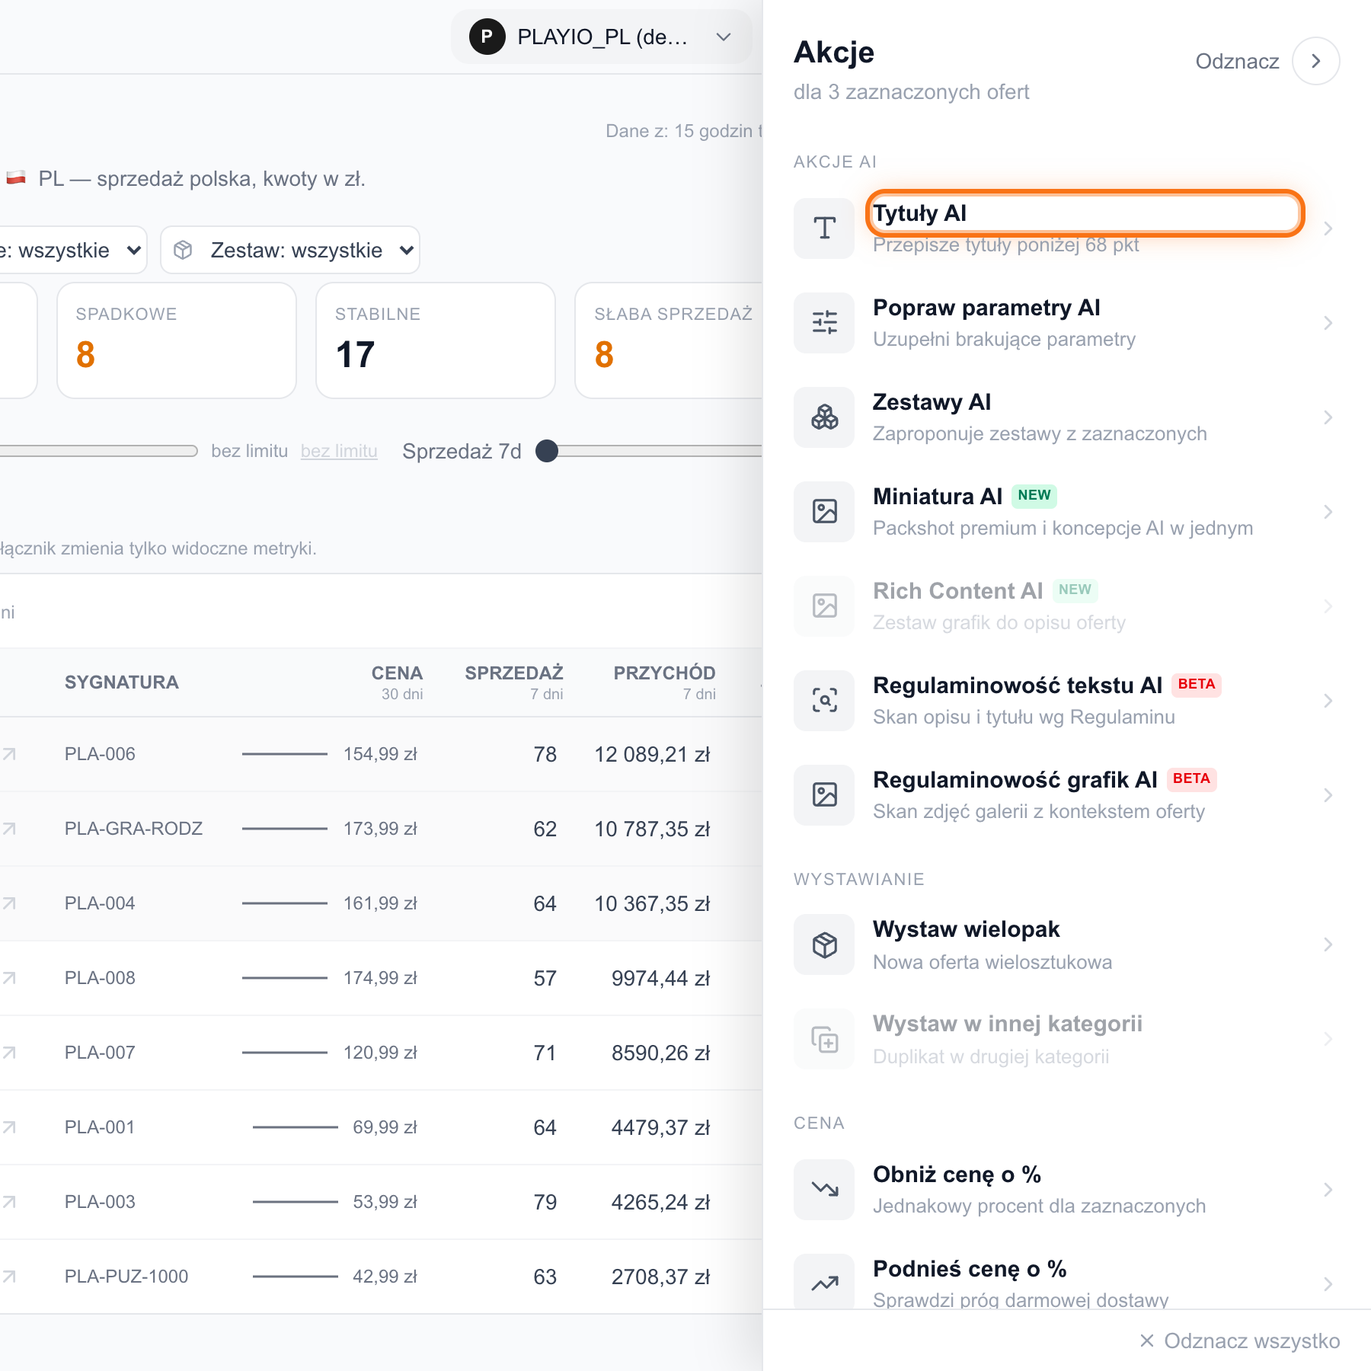Collapse the Akcje panel with chevron button
1371x1371 pixels.
pos(1315,61)
